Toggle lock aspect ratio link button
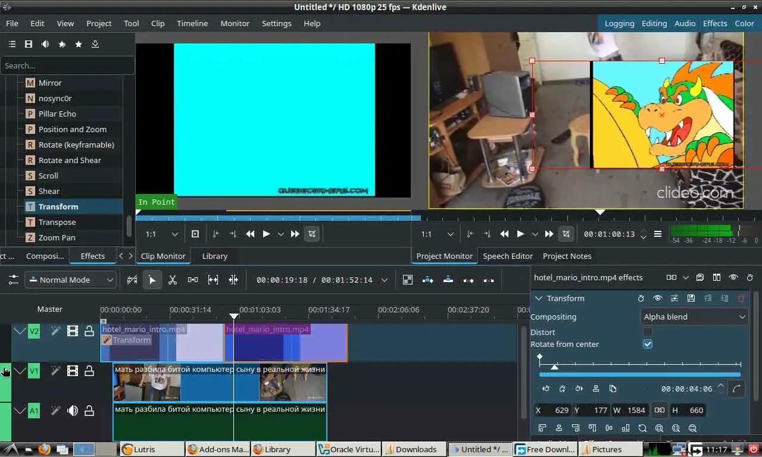 point(660,410)
